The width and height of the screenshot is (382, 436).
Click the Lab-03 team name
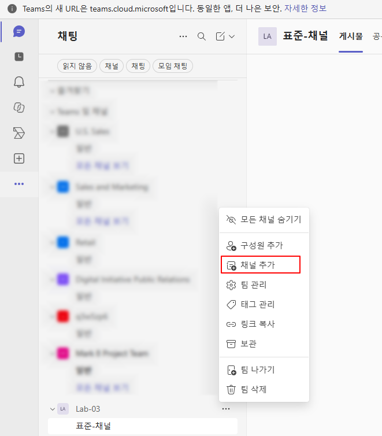tap(88, 409)
